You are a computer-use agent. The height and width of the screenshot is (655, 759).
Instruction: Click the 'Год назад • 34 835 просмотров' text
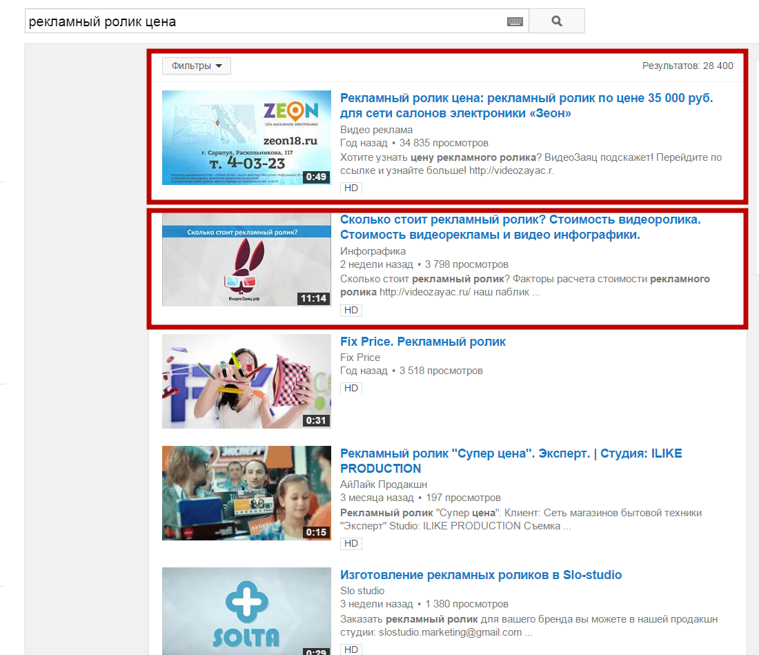(414, 143)
